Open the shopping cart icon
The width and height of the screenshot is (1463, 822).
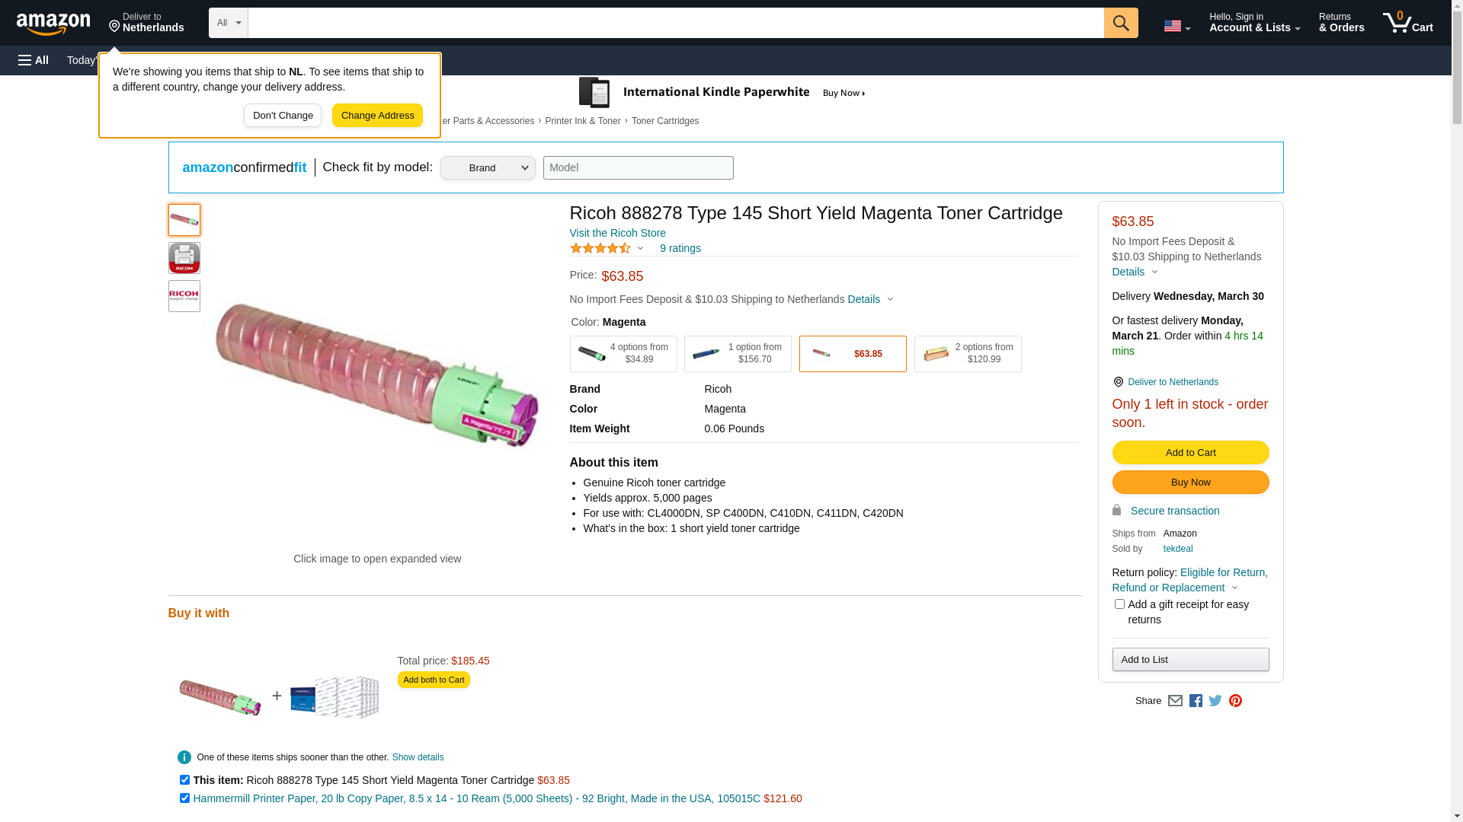click(1407, 23)
